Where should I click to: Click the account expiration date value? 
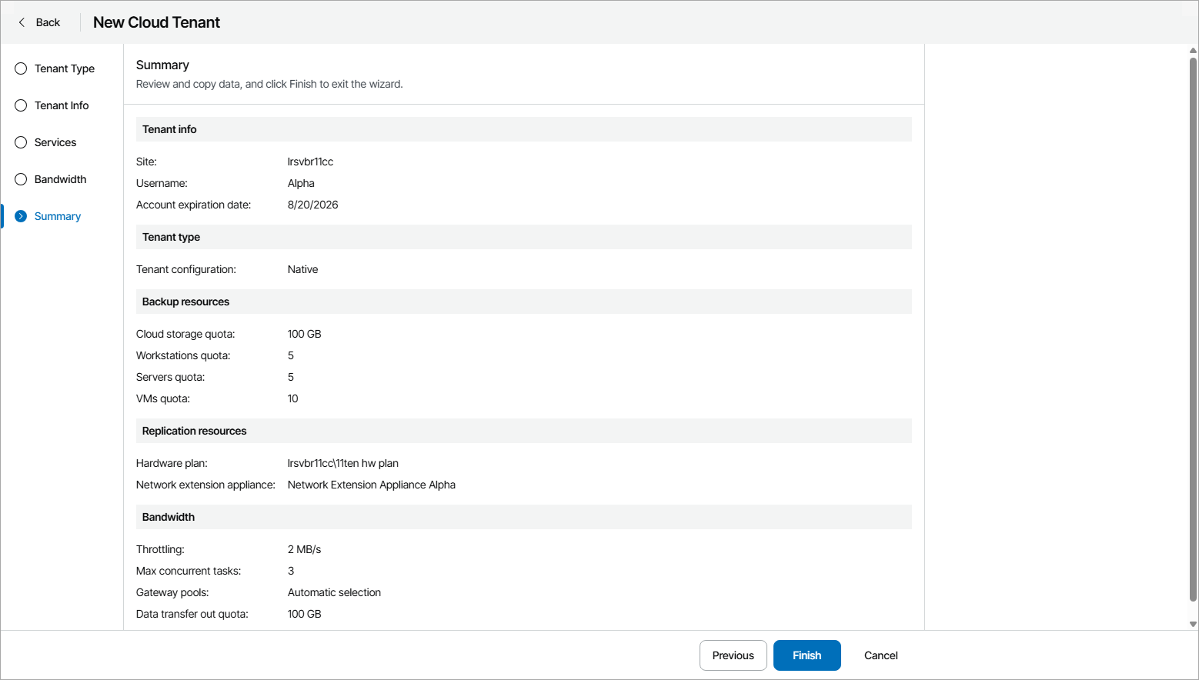point(312,205)
